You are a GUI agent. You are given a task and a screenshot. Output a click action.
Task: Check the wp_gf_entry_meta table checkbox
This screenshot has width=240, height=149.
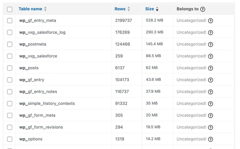[x=10, y=20]
